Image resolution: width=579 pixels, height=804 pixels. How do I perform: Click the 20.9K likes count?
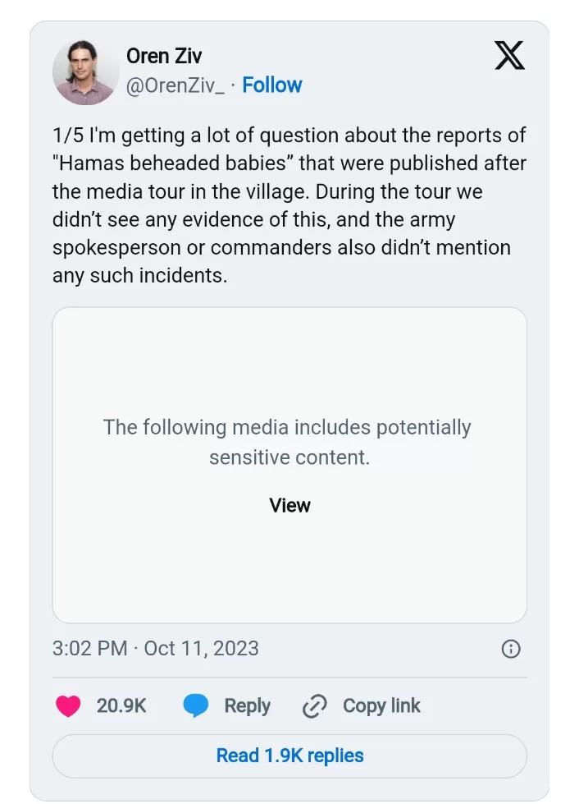[x=121, y=706]
